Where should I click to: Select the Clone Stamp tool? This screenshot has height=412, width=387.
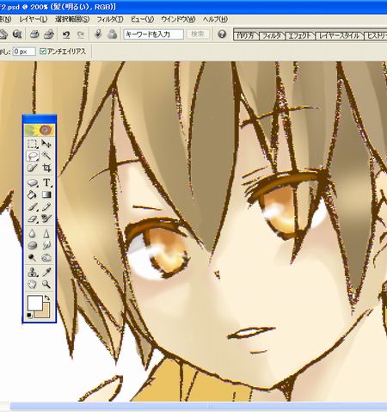click(32, 272)
